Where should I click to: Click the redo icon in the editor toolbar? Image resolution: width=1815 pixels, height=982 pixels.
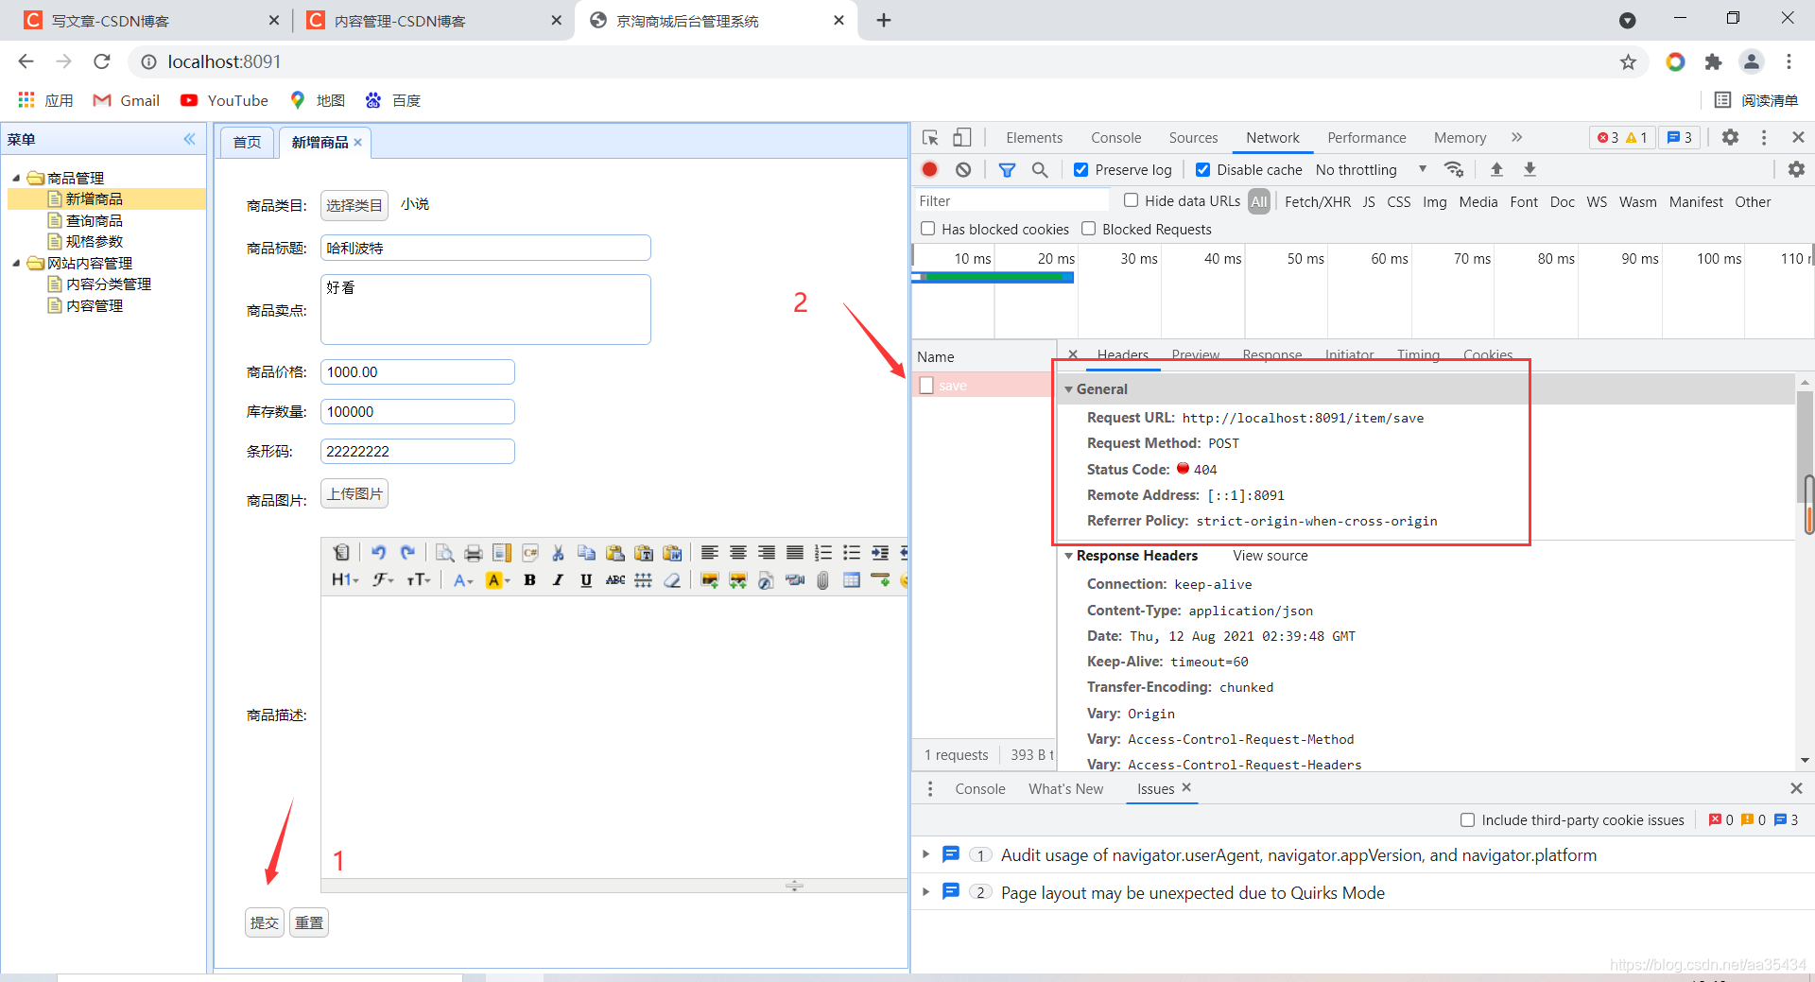tap(407, 553)
